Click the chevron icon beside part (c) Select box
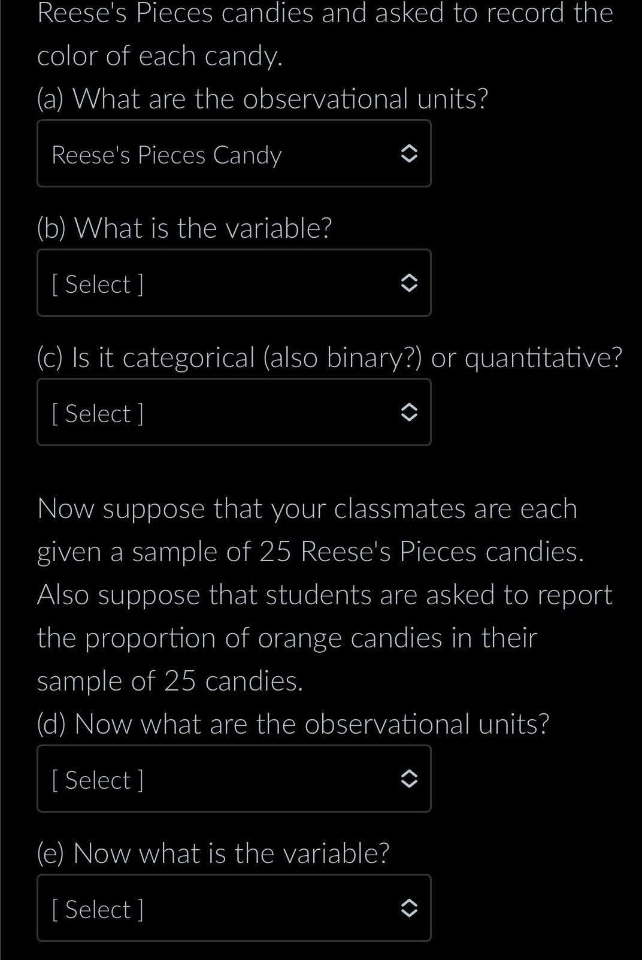 (x=411, y=412)
